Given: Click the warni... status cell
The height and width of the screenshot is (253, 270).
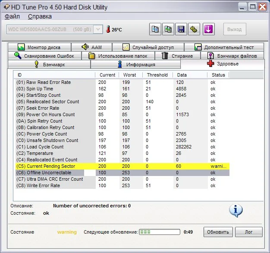Looking at the screenshot, I should (x=218, y=166).
